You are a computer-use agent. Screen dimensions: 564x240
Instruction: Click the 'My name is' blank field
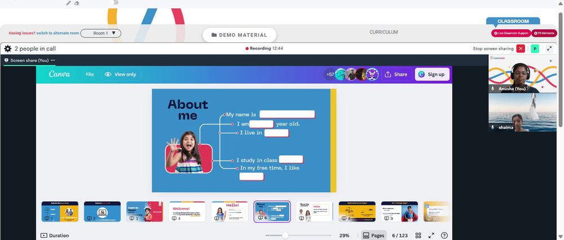click(288, 114)
